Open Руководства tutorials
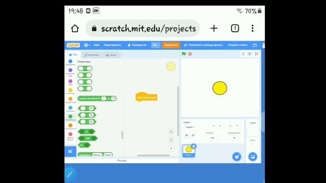The width and height of the screenshot is (326, 183). click(x=137, y=45)
